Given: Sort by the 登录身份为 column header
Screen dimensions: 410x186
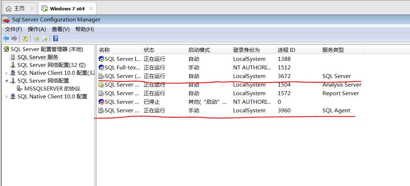Looking at the screenshot, I should (253, 50).
